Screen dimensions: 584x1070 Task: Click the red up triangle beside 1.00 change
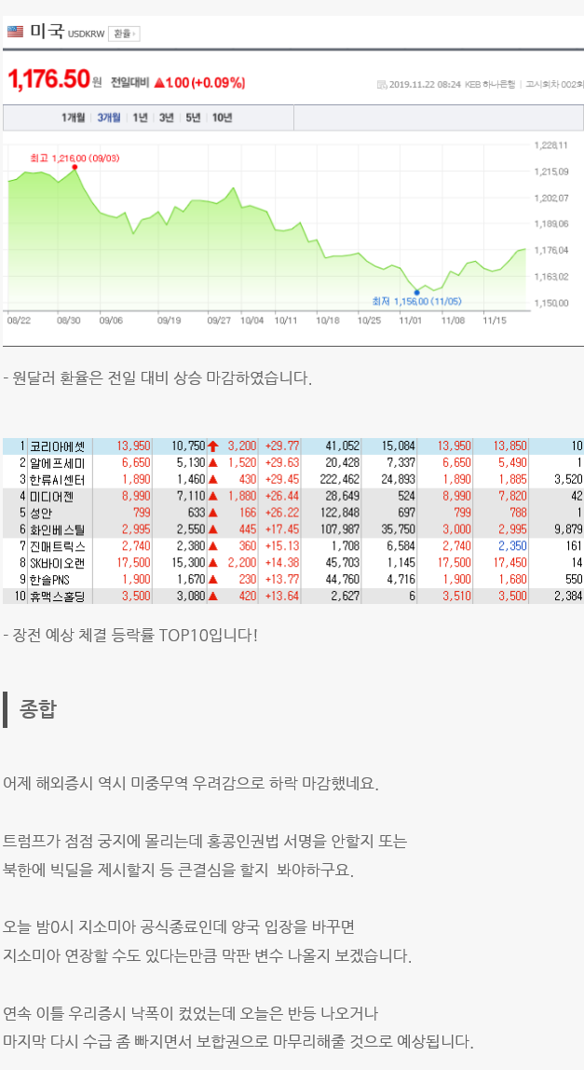click(x=159, y=83)
